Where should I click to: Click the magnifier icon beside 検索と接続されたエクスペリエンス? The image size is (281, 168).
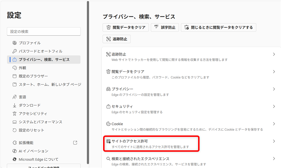pos(108,158)
